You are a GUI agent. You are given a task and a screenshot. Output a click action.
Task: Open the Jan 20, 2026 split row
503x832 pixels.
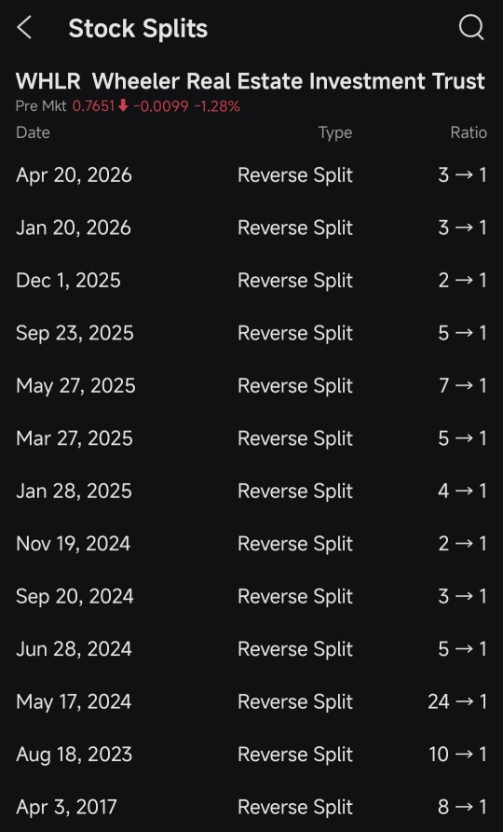251,228
